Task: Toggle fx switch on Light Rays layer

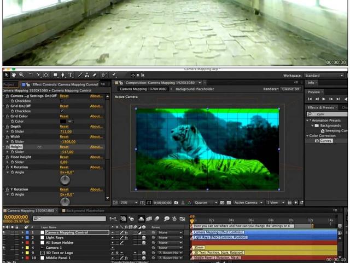Action: pos(126,237)
